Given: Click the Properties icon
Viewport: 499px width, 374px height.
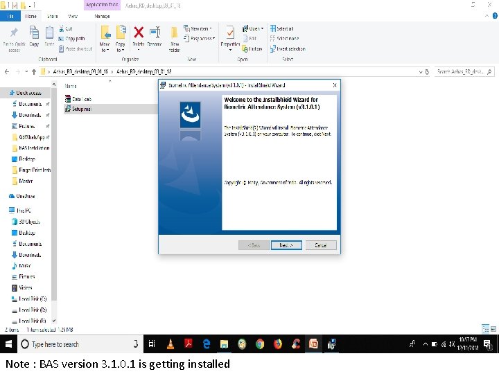Looking at the screenshot, I should [x=230, y=33].
